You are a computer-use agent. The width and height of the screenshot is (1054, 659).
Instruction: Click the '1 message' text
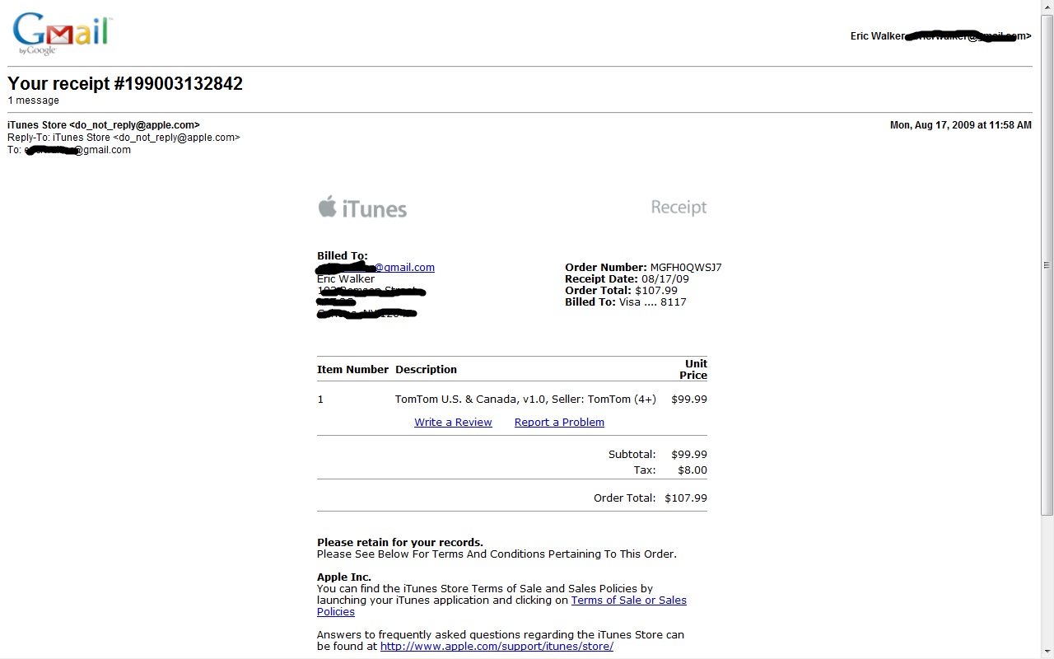[34, 100]
